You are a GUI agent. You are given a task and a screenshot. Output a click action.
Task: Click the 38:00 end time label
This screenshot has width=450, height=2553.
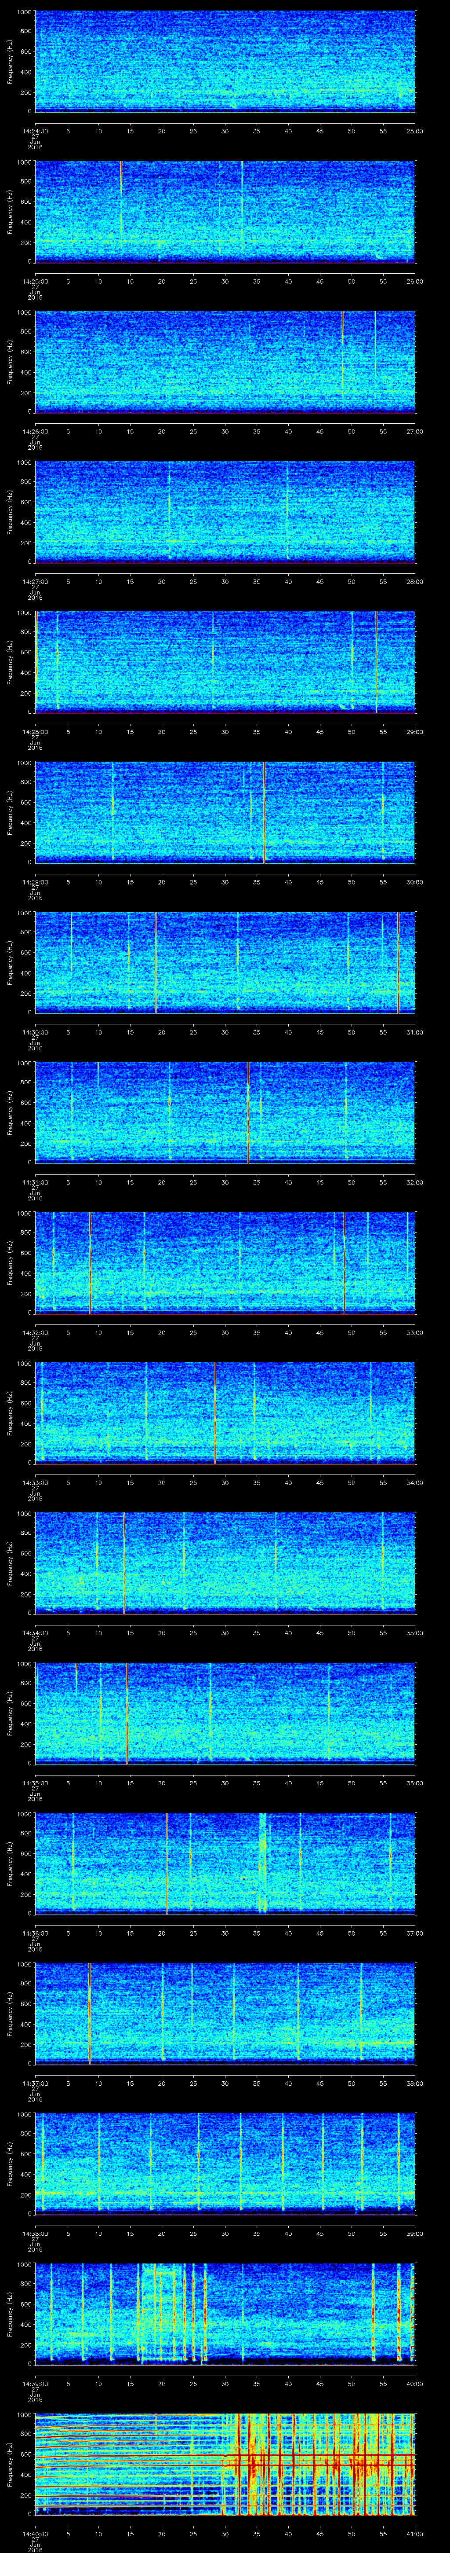(x=414, y=2082)
